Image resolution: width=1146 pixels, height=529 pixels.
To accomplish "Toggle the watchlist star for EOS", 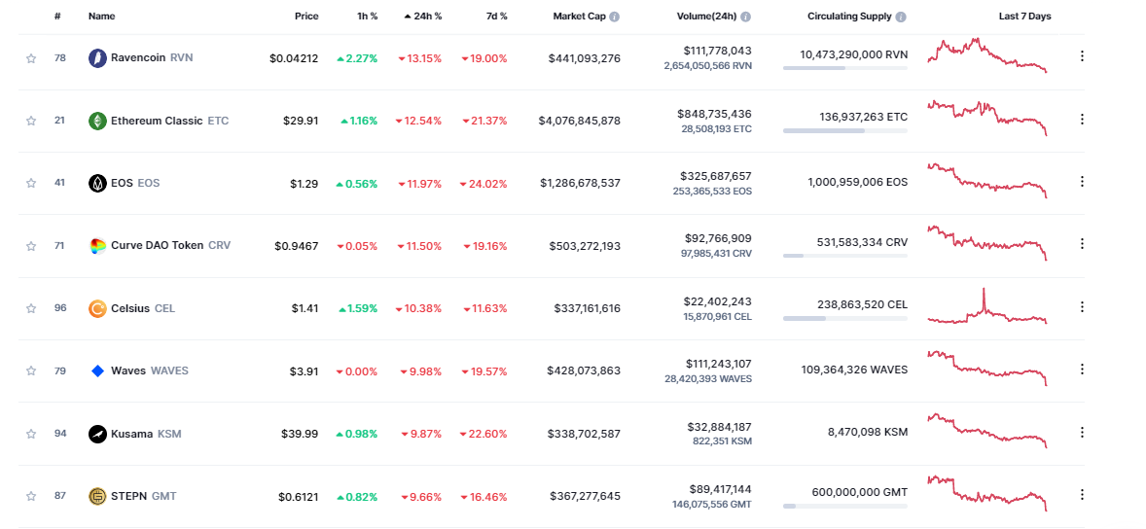I will click(31, 183).
